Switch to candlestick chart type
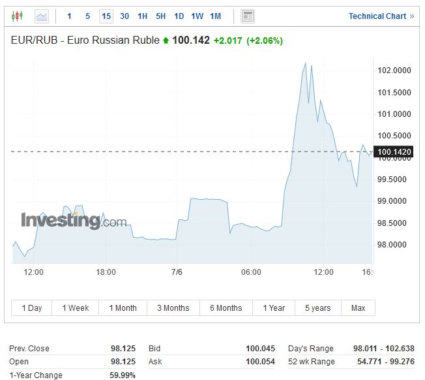Image resolution: width=425 pixels, height=380 pixels. pos(17,16)
